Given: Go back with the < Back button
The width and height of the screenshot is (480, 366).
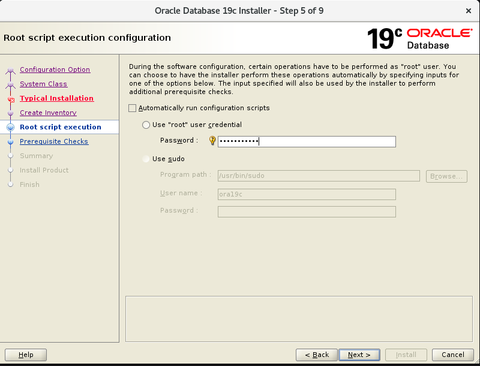Looking at the screenshot, I should pos(317,355).
